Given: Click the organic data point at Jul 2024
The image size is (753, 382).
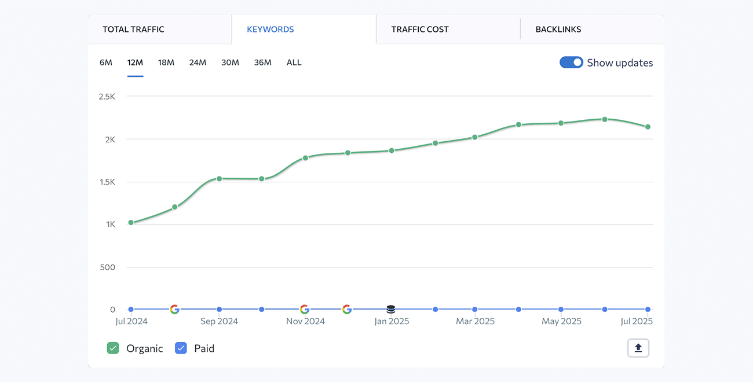Looking at the screenshot, I should click(131, 222).
